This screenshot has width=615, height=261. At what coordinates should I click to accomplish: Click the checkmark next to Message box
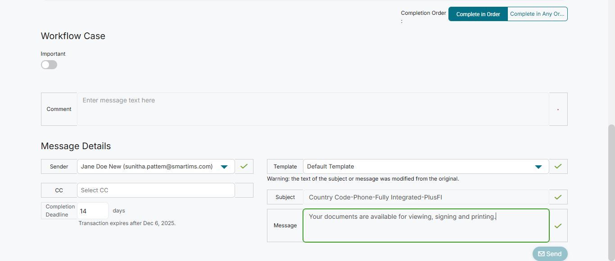pyautogui.click(x=558, y=226)
